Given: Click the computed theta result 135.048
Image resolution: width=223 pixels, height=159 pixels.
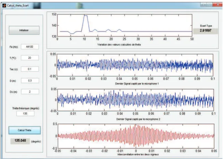Looking at the screenshot, I should [x=20, y=141].
